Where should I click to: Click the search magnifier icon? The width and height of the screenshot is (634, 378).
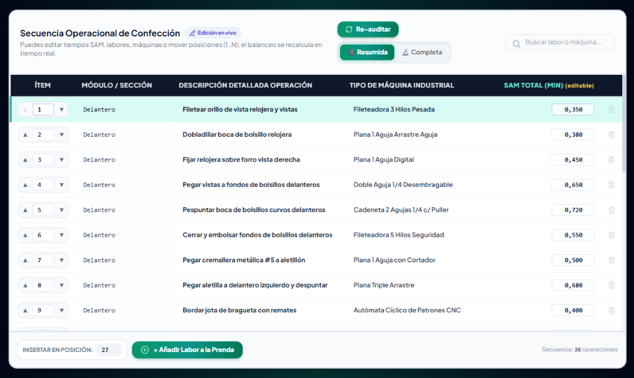pos(516,43)
